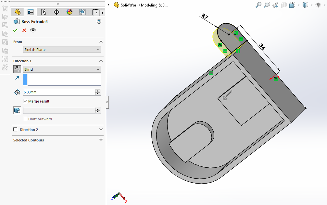Open the Blind end condition dropdown

click(x=62, y=69)
